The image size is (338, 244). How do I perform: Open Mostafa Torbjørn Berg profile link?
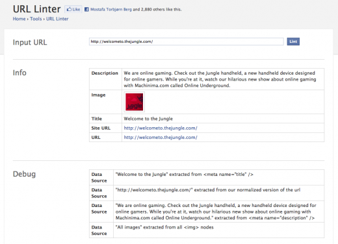pos(111,9)
